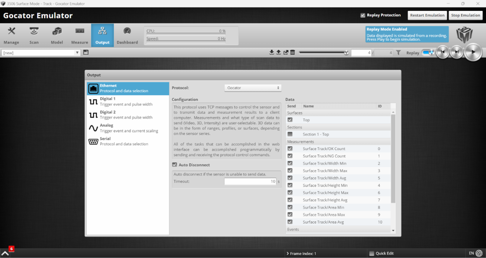This screenshot has height=258, width=486.
Task: Select the Ethernet output category
Action: click(x=128, y=89)
